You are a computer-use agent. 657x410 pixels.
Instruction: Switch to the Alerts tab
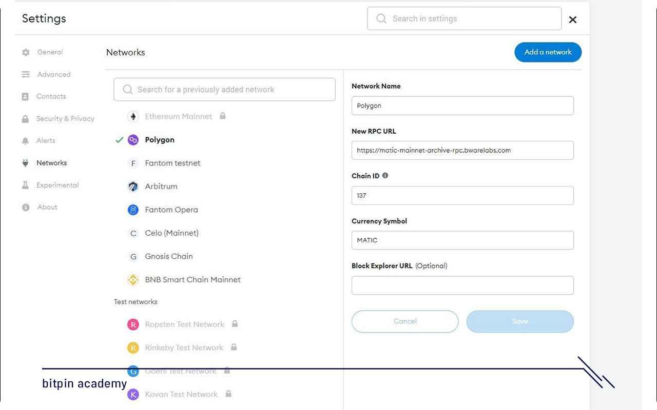point(46,141)
